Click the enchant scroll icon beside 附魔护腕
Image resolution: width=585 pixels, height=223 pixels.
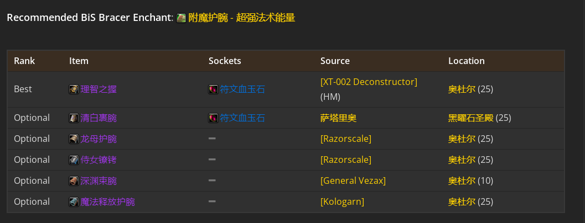(x=182, y=18)
